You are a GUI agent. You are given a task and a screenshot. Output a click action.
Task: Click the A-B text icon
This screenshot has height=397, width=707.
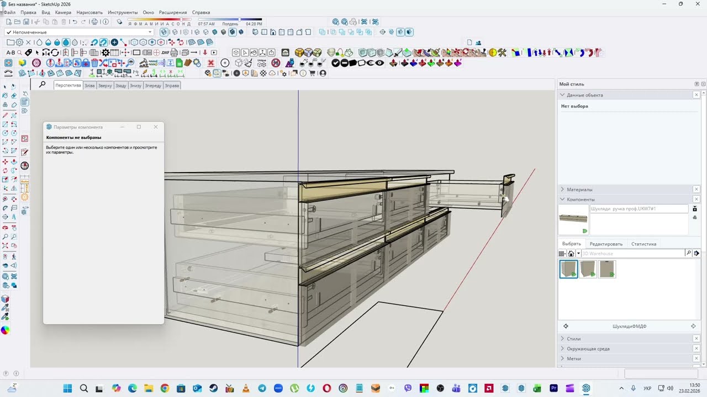coord(10,52)
